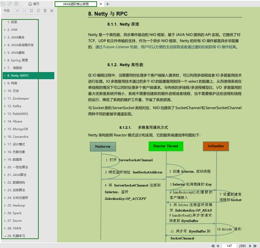The height and width of the screenshot is (248, 260).
Task: Expand the 5. JAVA基础 bookmark arrow
Action: pos(5,53)
